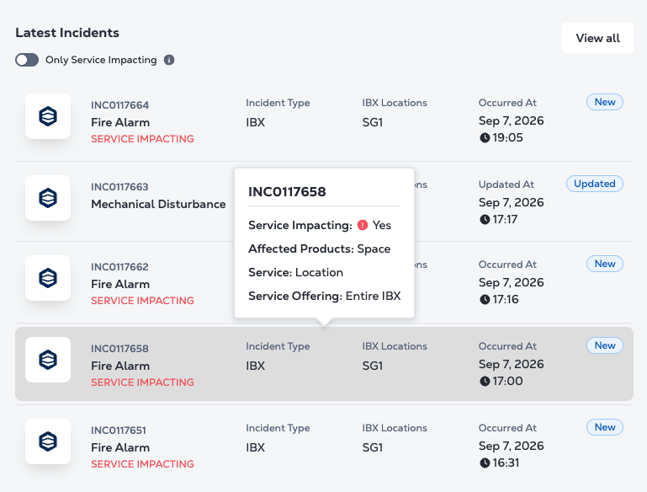647x492 pixels.
Task: Click the New badge on INC0117664
Action: pyautogui.click(x=604, y=102)
